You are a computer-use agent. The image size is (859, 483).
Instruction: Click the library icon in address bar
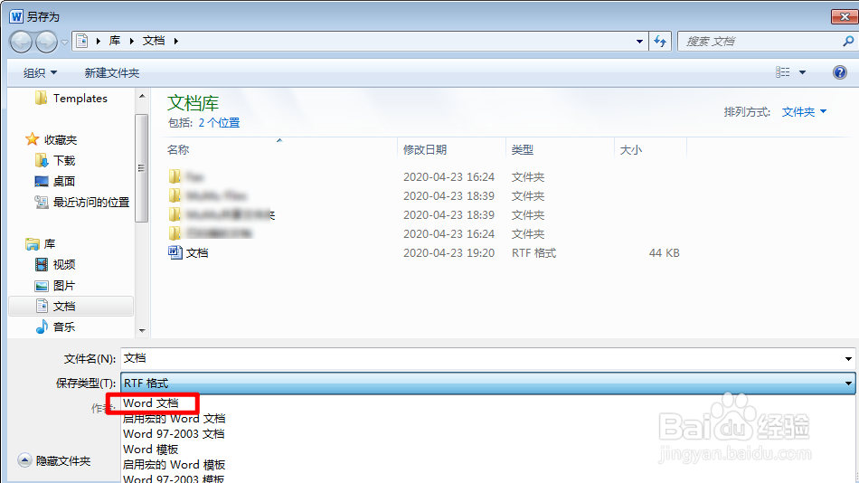click(x=82, y=41)
